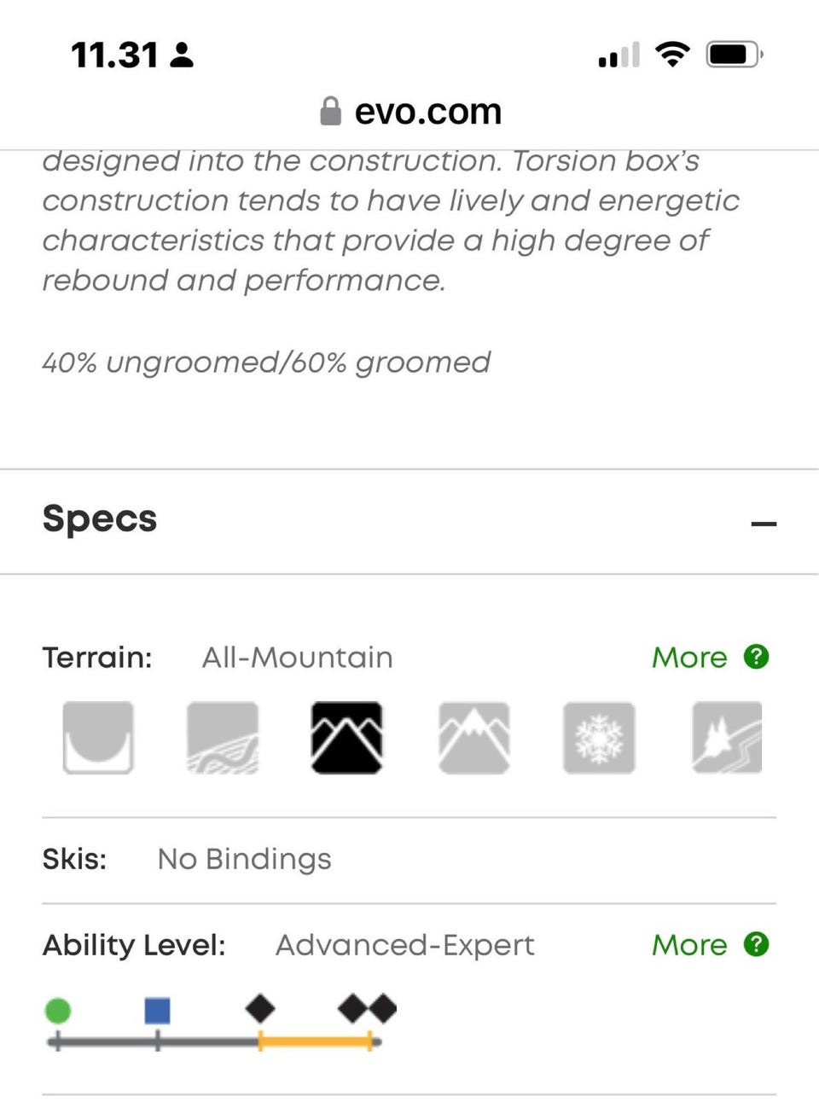Open More info link for Ability Level

689,945
